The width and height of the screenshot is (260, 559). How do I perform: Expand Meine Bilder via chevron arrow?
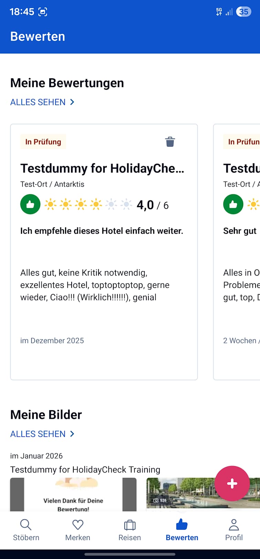tap(72, 434)
